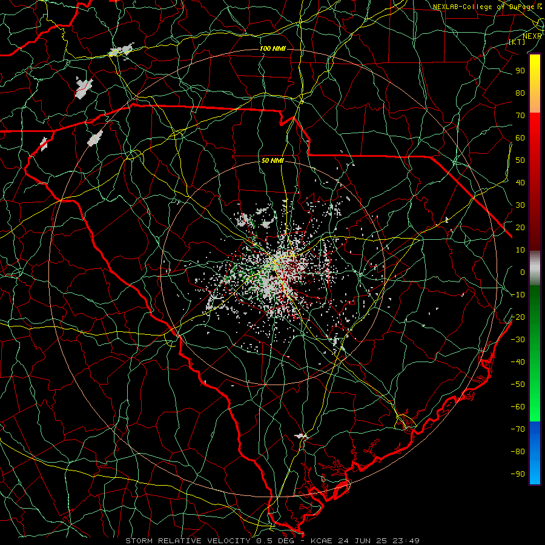Click the -30 legend value
Screen dimensions: 545x545
coord(518,340)
